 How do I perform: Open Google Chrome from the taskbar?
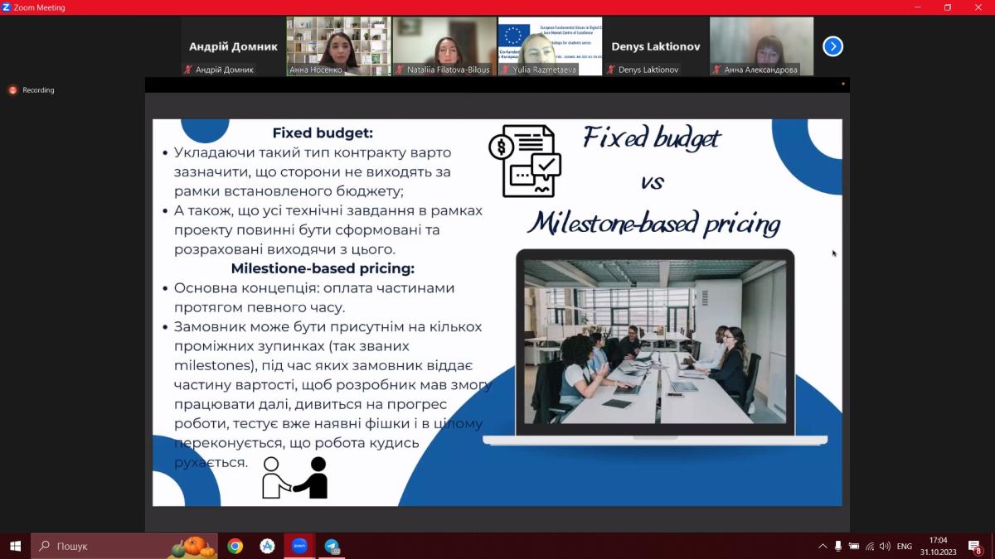[x=235, y=546]
